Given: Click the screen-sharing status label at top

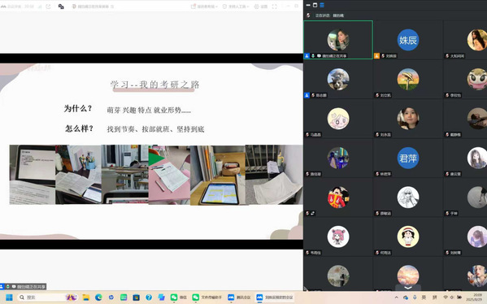Looking at the screenshot, I should tap(93, 7).
